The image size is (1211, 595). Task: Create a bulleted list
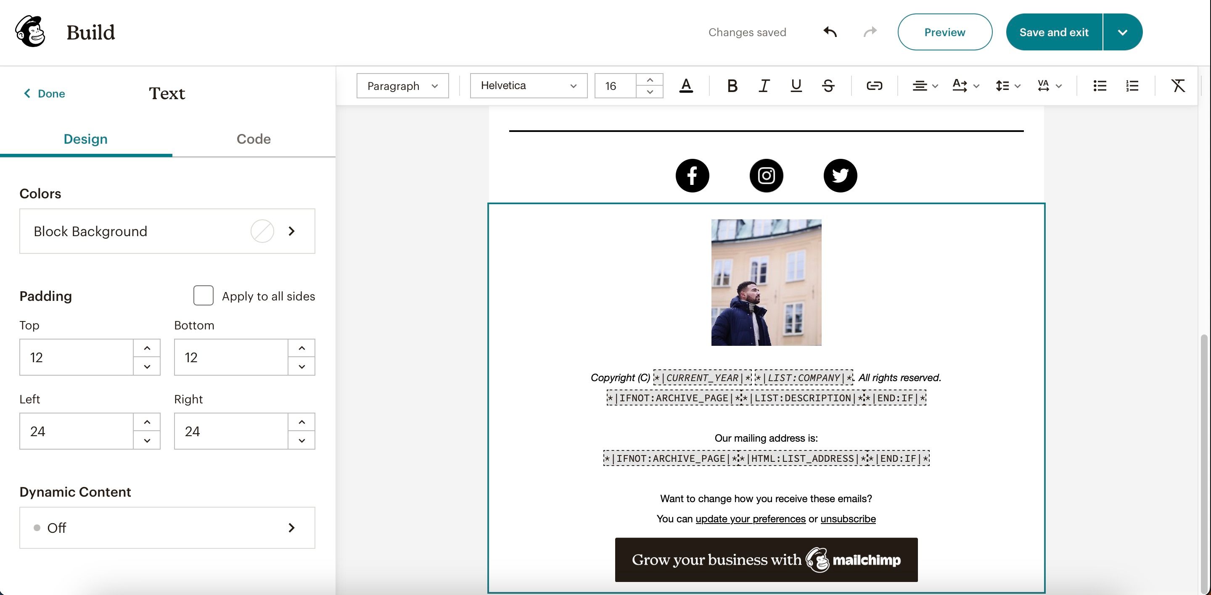tap(1100, 85)
